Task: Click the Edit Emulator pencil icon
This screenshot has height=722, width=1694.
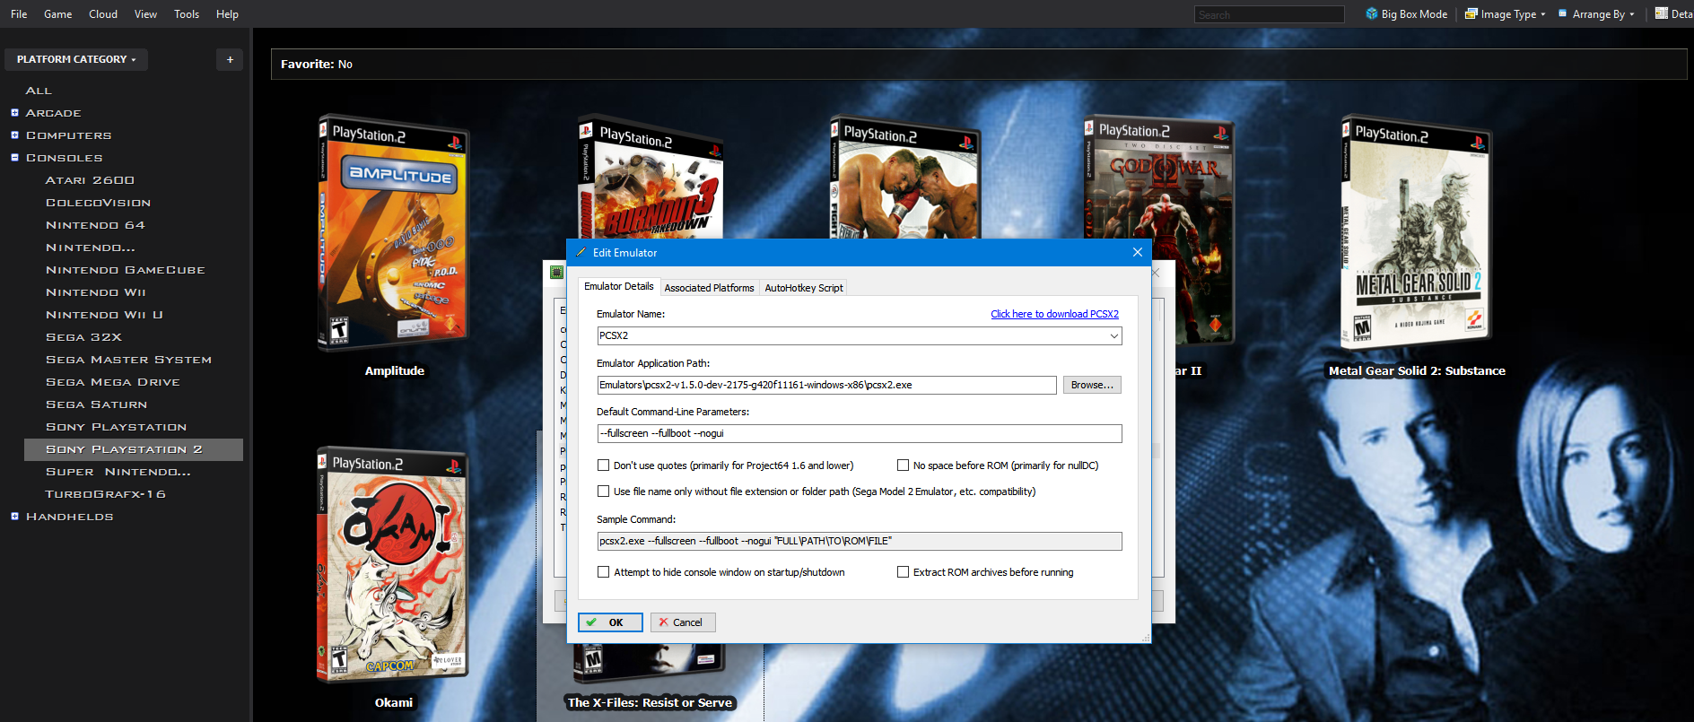Action: pyautogui.click(x=581, y=253)
